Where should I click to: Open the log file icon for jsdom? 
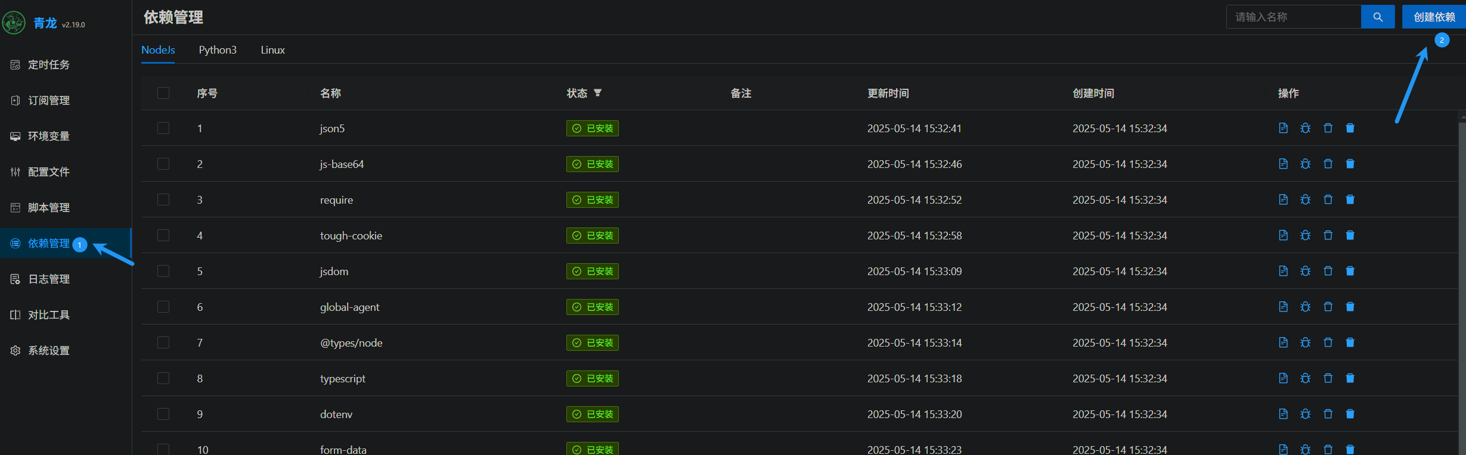pyautogui.click(x=1283, y=271)
